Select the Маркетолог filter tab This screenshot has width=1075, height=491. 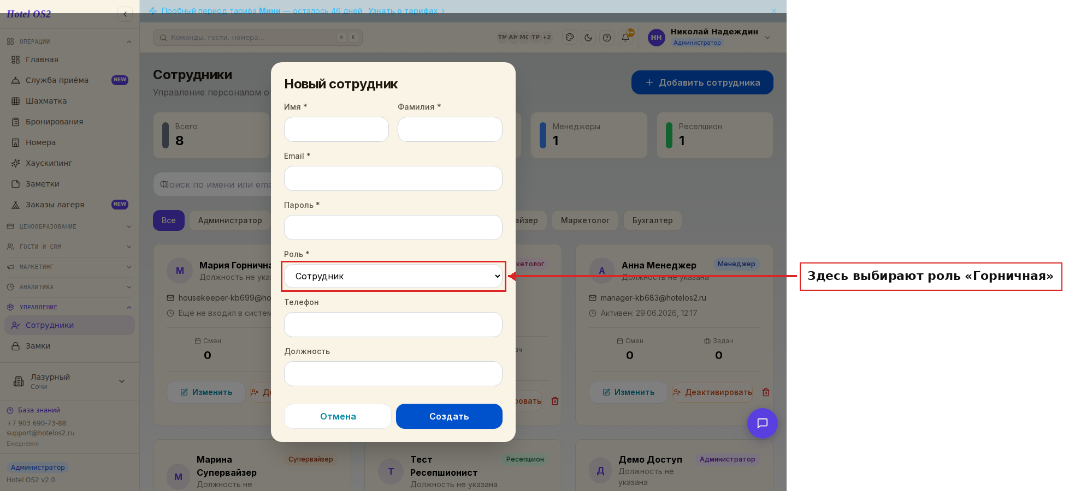click(585, 220)
